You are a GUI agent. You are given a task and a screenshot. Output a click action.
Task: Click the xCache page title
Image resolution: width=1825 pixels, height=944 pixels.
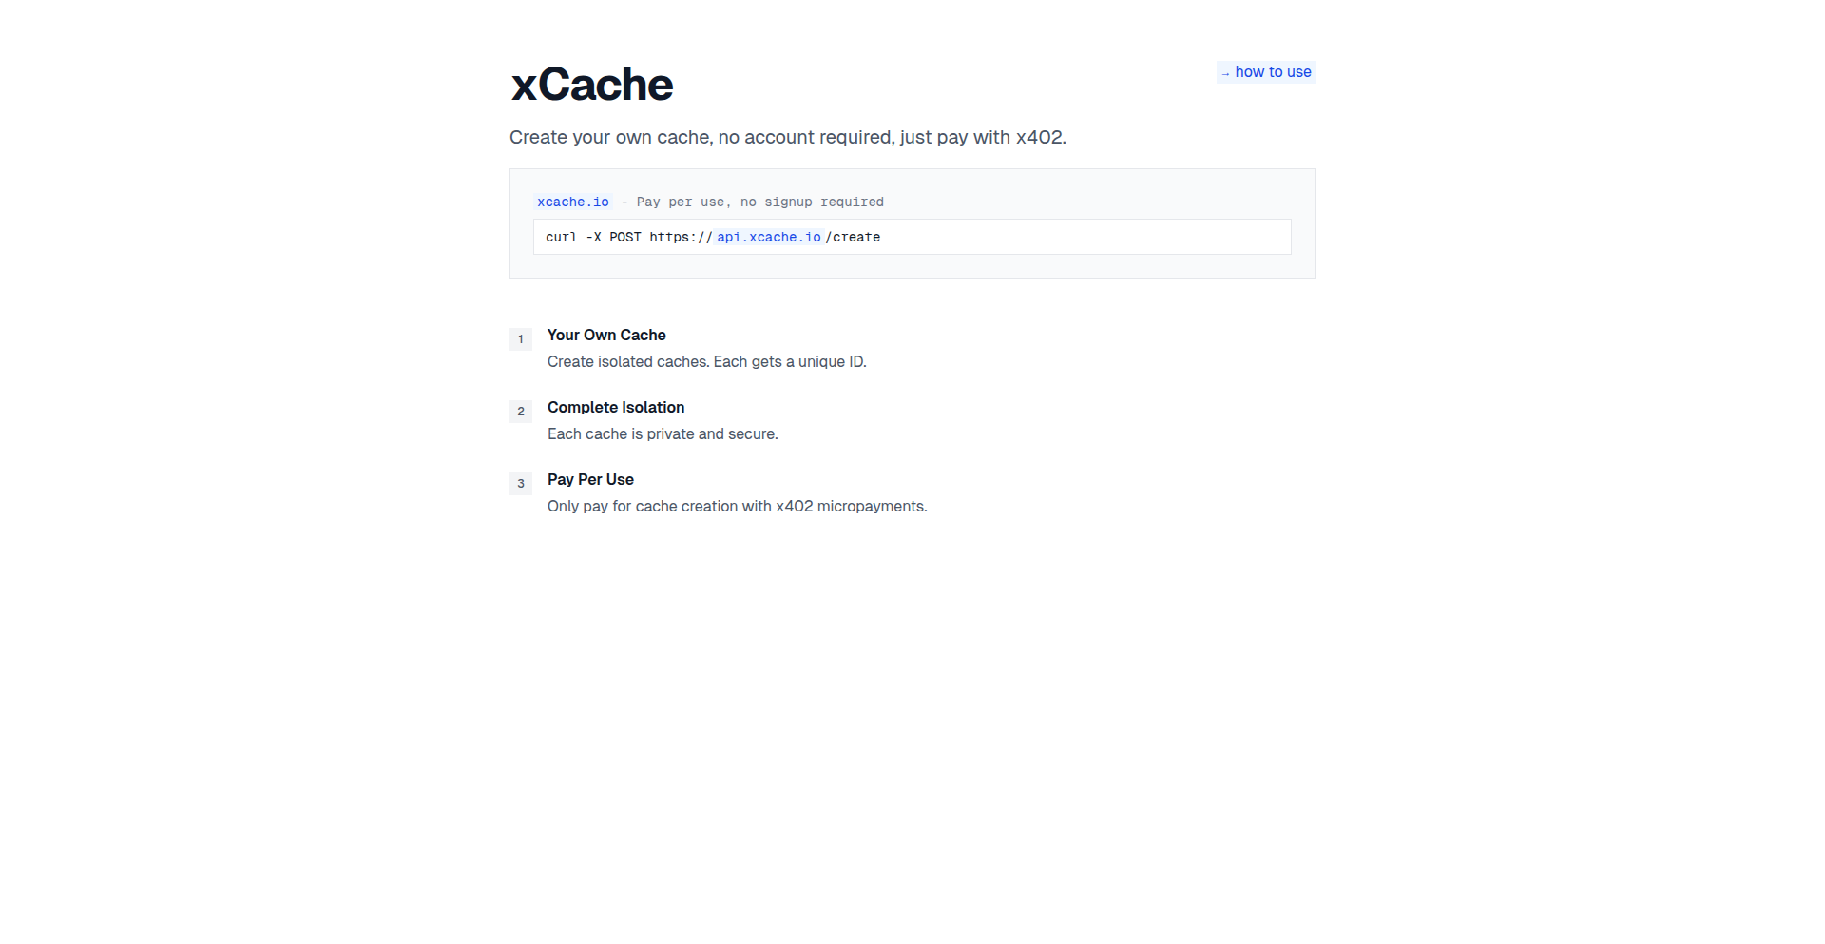(590, 84)
